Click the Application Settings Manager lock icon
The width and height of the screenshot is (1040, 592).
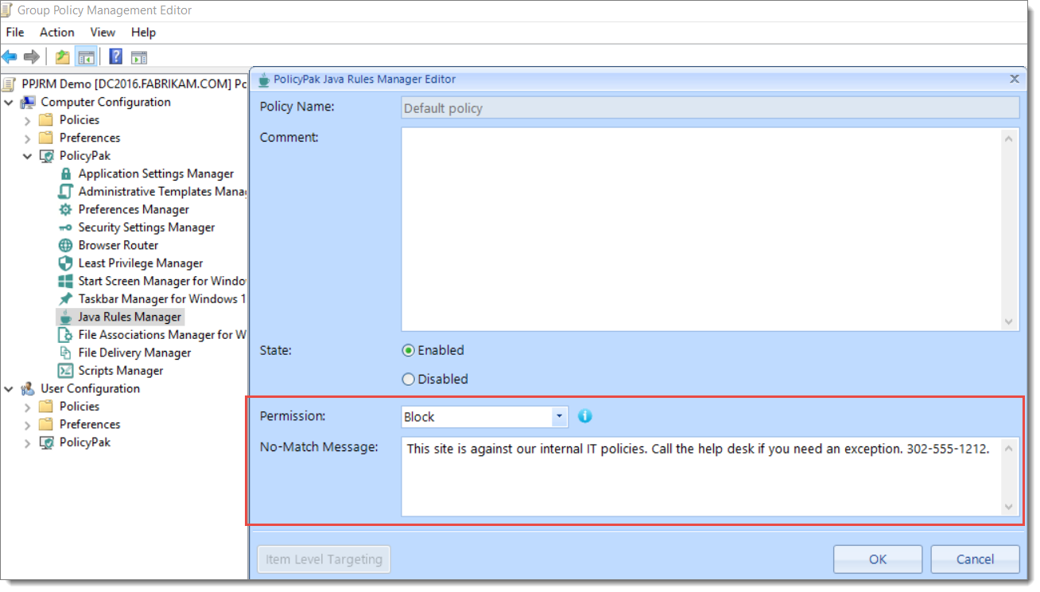coord(66,173)
